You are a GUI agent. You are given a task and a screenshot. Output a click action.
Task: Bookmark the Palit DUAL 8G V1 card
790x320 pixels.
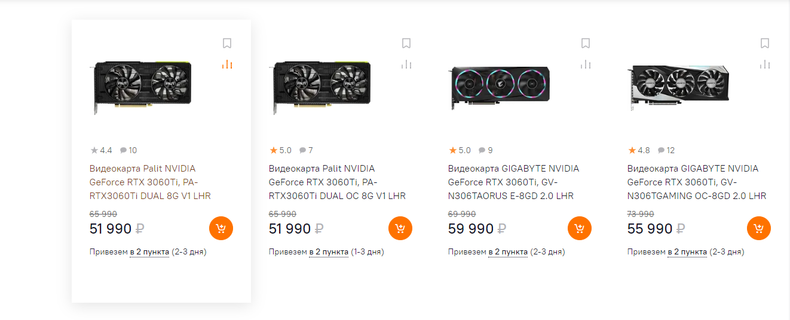[227, 43]
